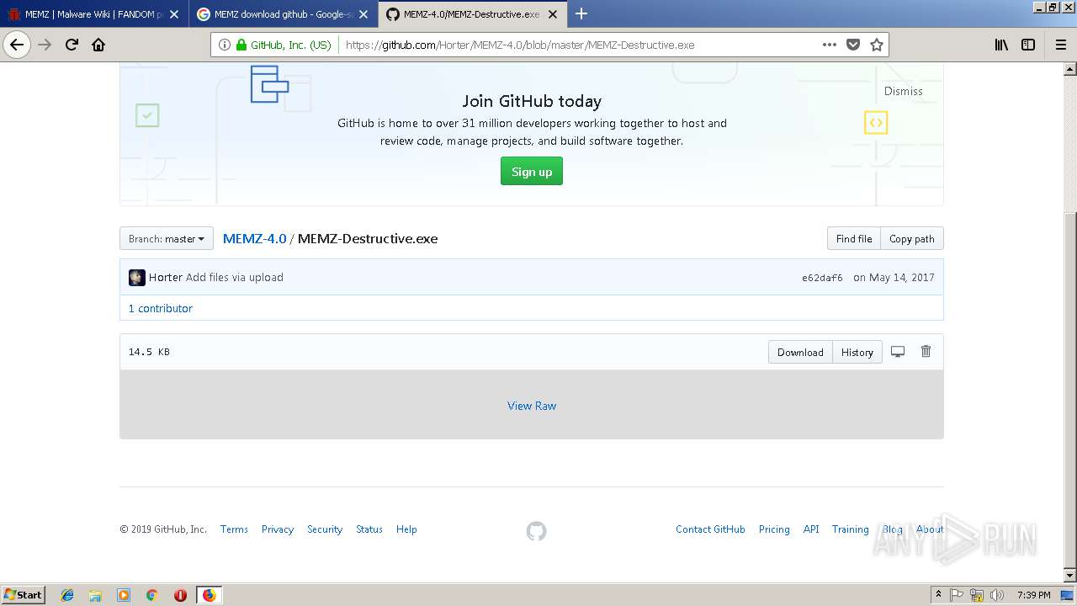The width and height of the screenshot is (1077, 606).
Task: Select the MEMZ-4.0/MEMZ-Destructive.exe tab
Action: pyautogui.click(x=471, y=14)
